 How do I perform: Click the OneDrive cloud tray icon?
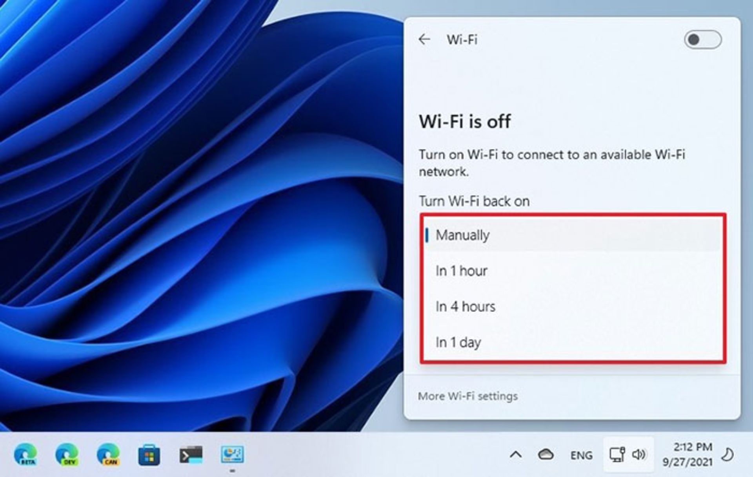[546, 455]
